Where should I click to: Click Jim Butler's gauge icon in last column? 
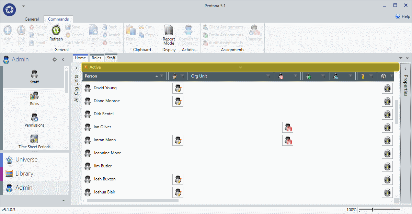pos(387,166)
